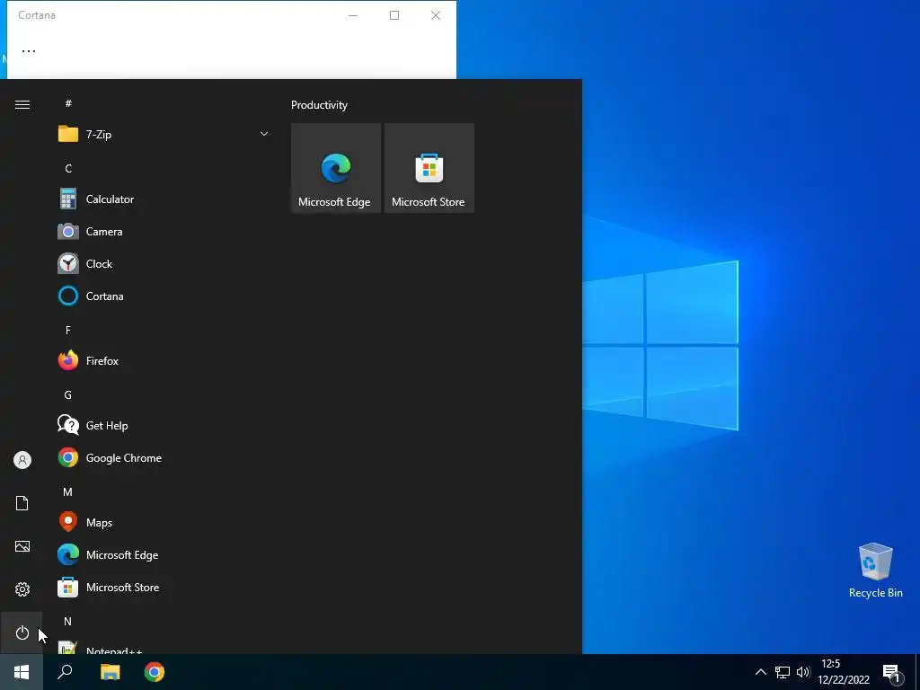The image size is (920, 690).
Task: Click the Windows Start button
Action: [x=22, y=672]
